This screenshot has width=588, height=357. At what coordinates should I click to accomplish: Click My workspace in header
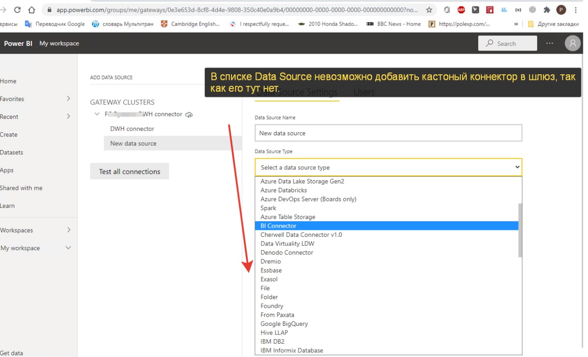pos(59,43)
